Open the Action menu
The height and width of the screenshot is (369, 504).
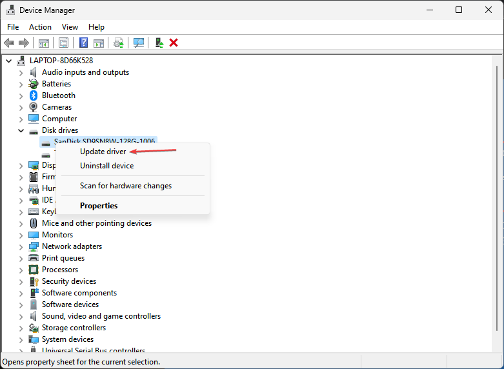pyautogui.click(x=40, y=27)
